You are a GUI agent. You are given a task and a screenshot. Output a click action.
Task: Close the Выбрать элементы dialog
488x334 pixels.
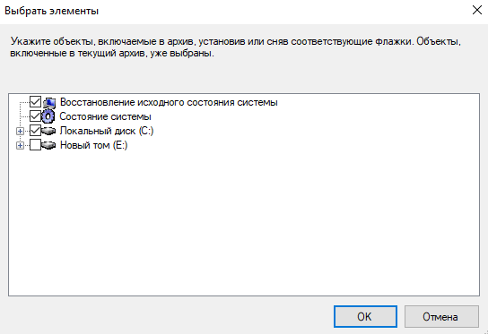(x=477, y=10)
